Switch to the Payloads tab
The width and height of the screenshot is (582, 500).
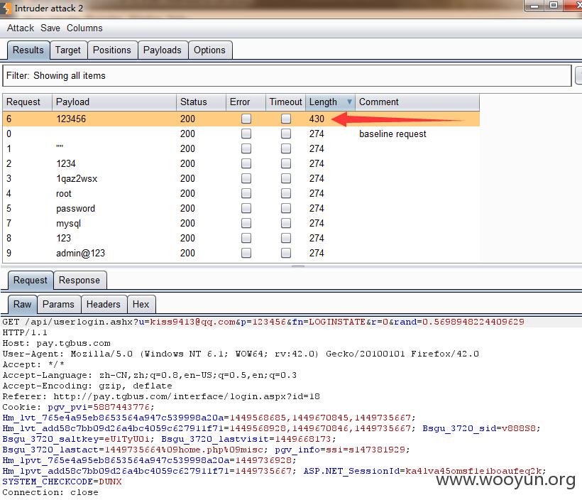(x=163, y=50)
